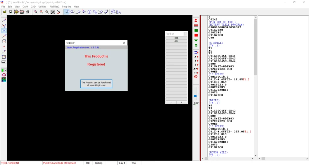Click the (ROTARY TABLE PROGRAM) comment line
This screenshot has height=165, width=309.
tap(226, 25)
